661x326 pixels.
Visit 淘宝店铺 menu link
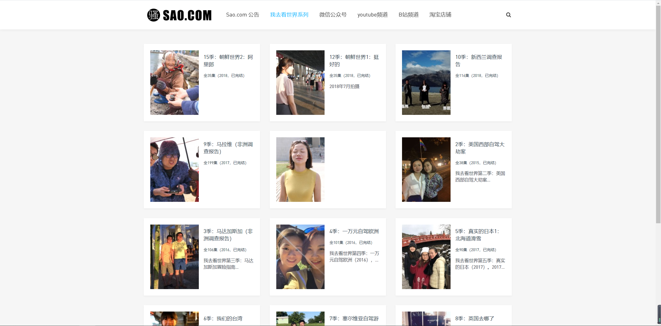(440, 15)
